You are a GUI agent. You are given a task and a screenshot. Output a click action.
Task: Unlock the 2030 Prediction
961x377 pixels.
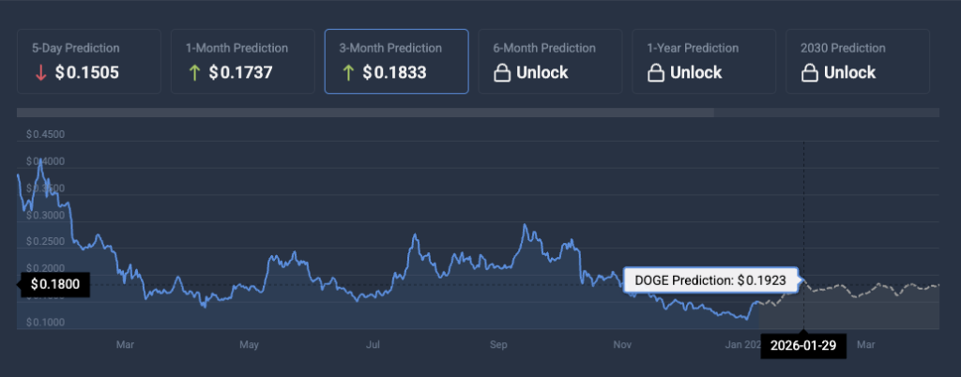[849, 73]
